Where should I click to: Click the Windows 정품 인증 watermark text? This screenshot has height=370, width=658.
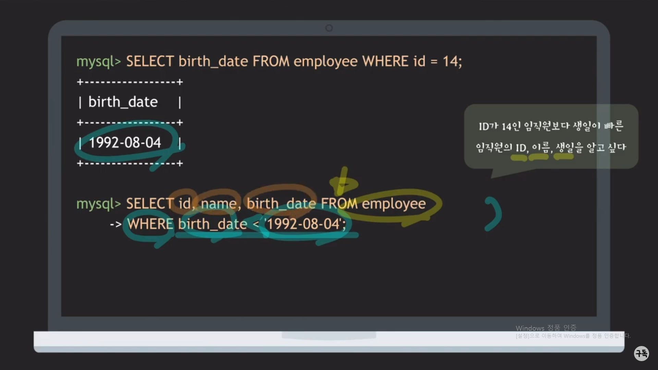coord(546,328)
